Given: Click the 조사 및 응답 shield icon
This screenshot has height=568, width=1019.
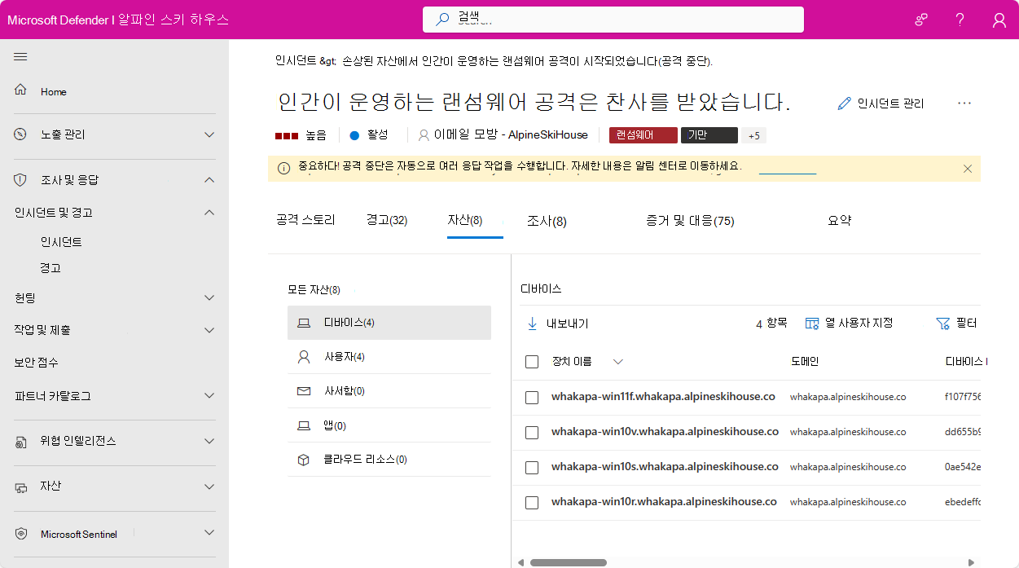Looking at the screenshot, I should (20, 179).
